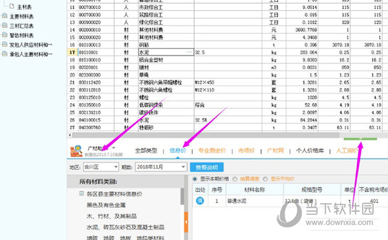
Task: Select 显示平均价 radio option
Action: point(265,179)
